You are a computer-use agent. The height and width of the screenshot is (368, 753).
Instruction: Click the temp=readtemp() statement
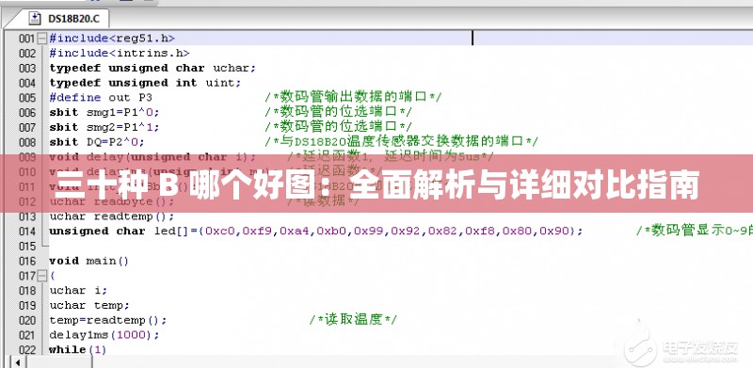(x=108, y=320)
